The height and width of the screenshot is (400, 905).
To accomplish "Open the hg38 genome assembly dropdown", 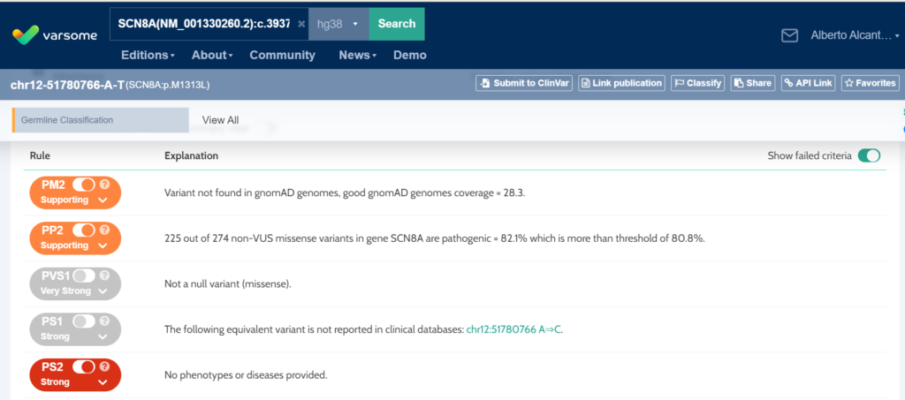I will [x=338, y=24].
